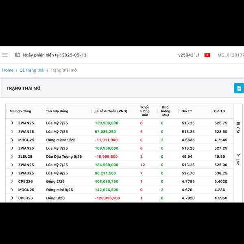The image size is (244, 244).
Task: Sort by Giá TB column header
Action: [x=220, y=111]
